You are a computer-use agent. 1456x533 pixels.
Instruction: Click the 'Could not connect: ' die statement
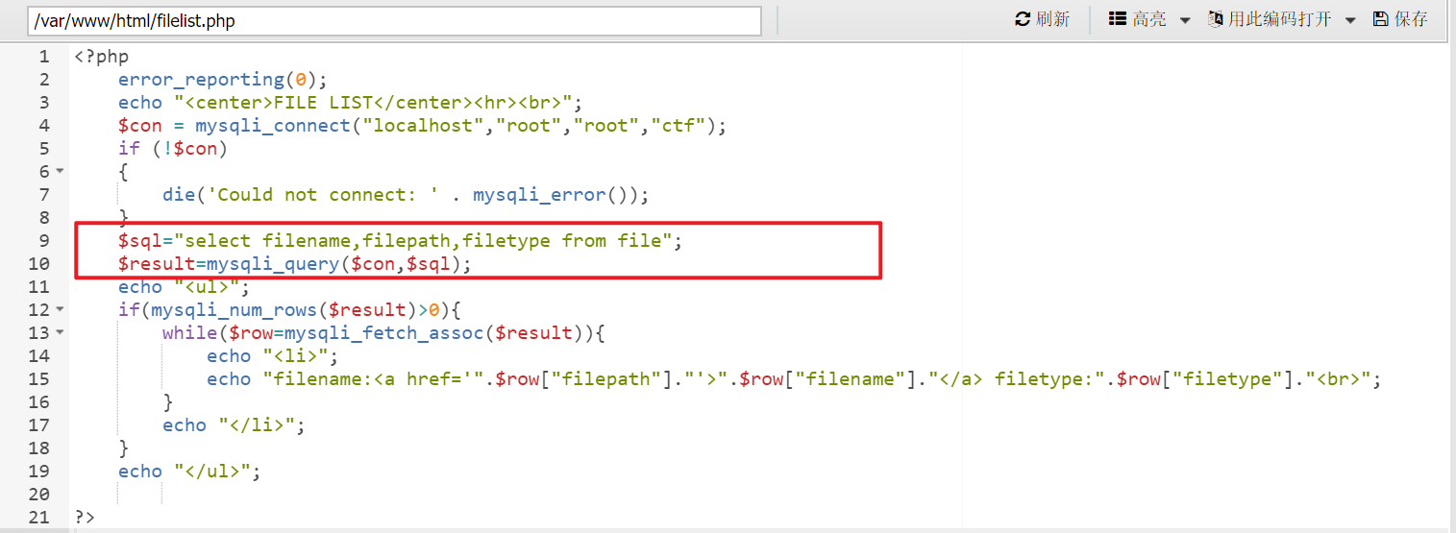406,195
